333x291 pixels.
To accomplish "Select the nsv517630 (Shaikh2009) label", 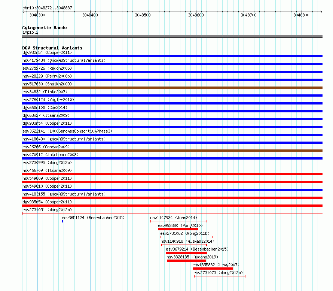I will (x=47, y=84).
